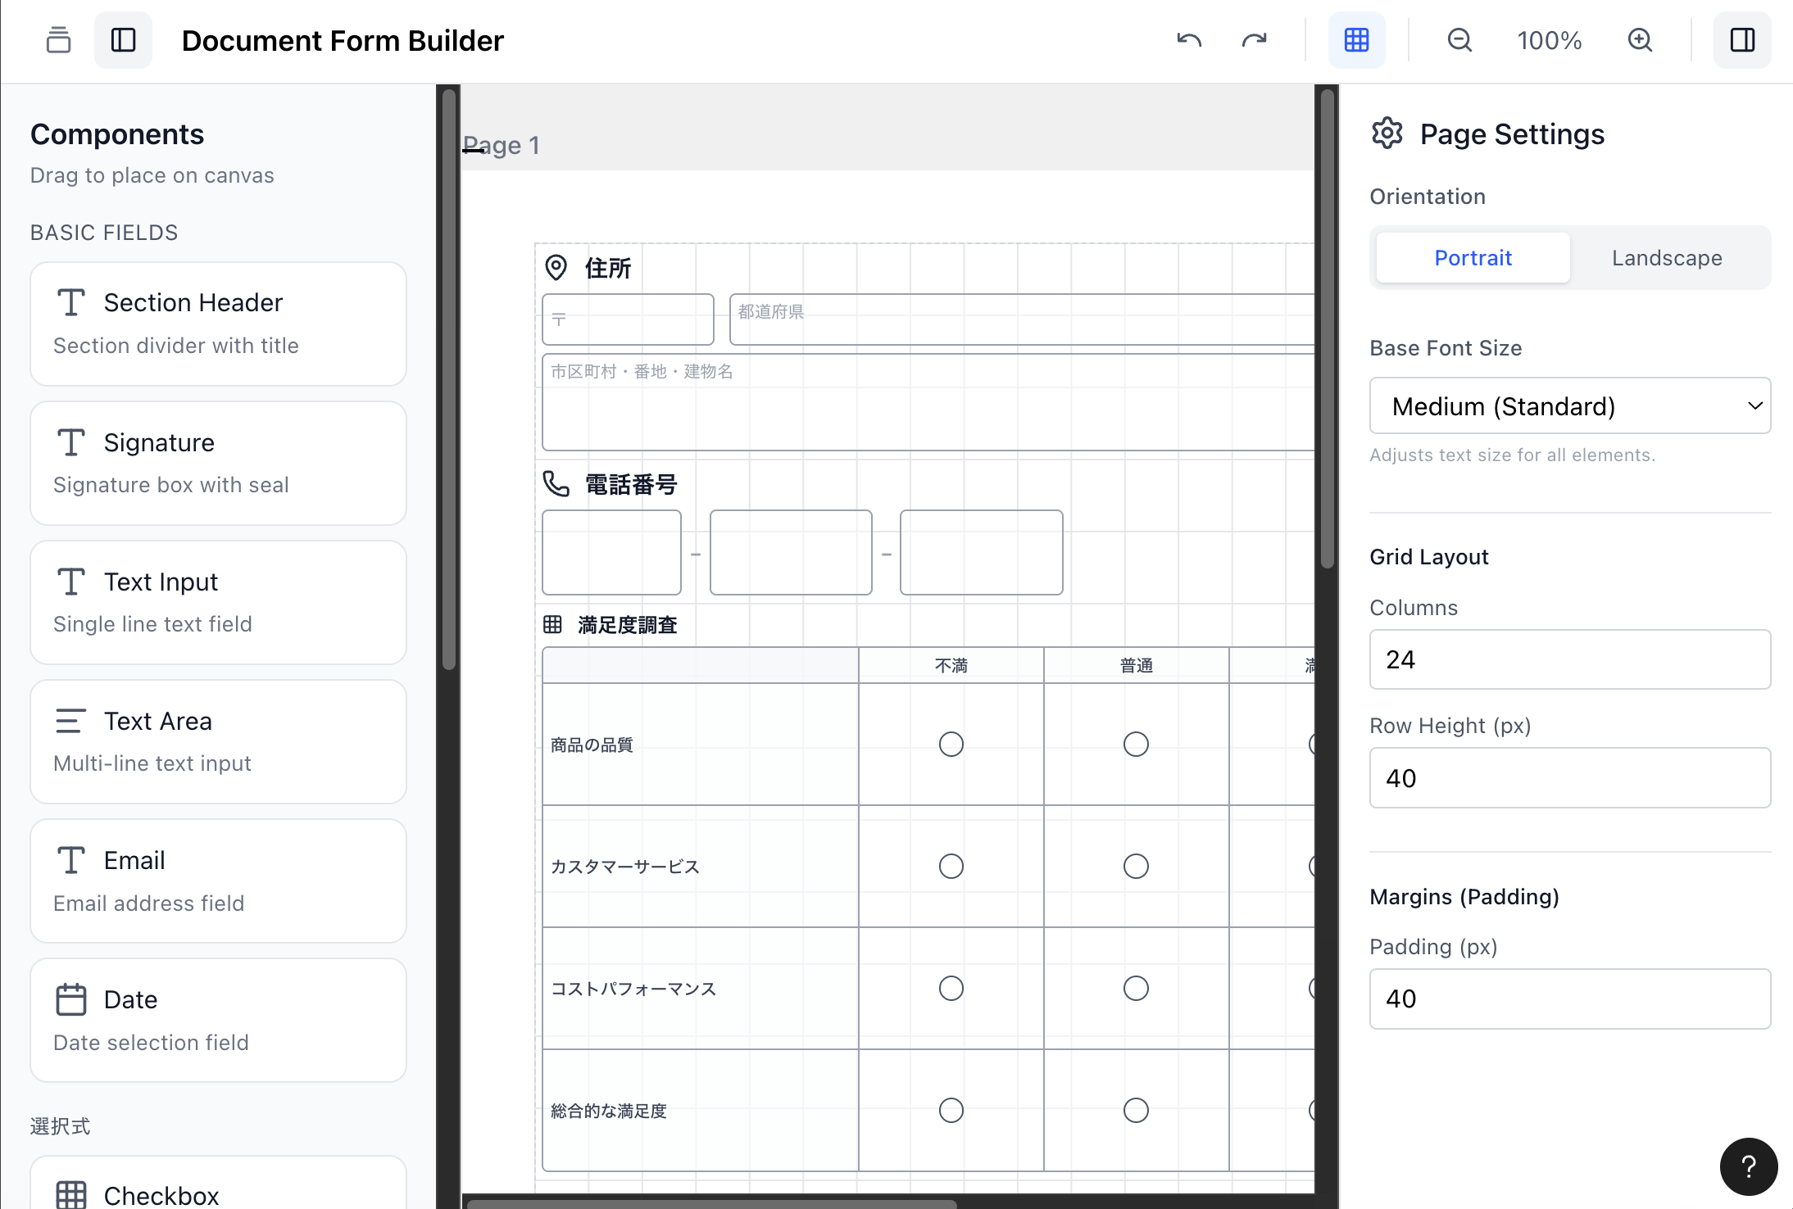
Task: Select 不満 radio for 総合的な満足度
Action: (951, 1111)
